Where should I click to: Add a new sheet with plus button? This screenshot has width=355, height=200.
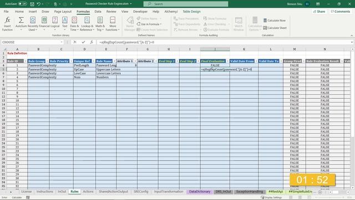320,192
